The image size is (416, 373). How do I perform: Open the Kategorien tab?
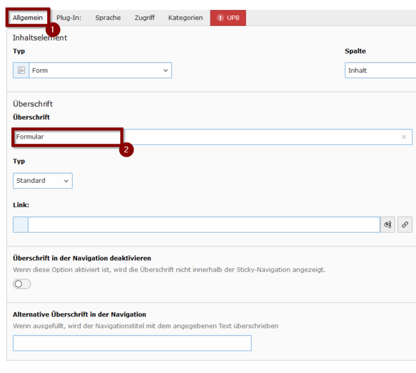pos(186,17)
